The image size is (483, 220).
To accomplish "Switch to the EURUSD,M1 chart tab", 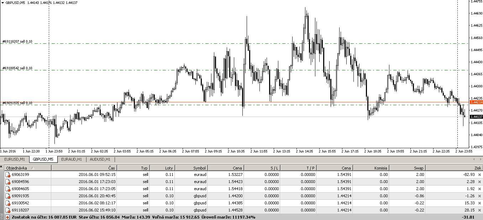I will click(x=15, y=159).
